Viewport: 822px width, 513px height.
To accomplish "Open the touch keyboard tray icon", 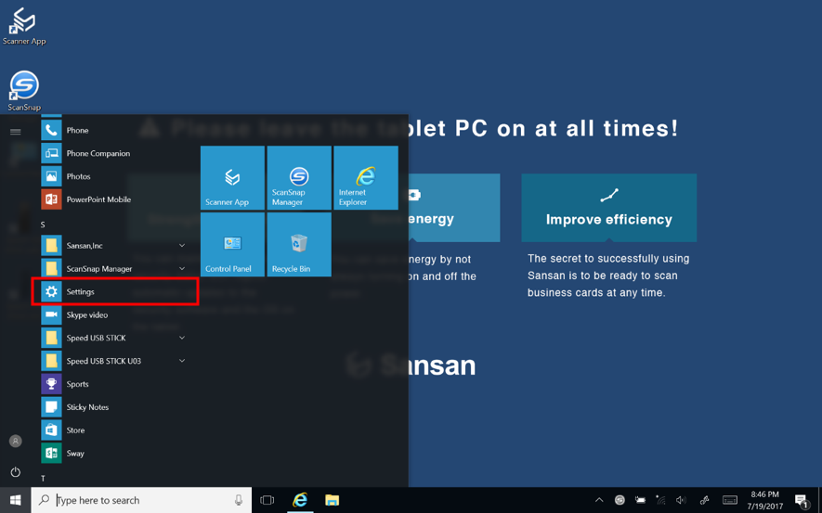I will pyautogui.click(x=730, y=500).
